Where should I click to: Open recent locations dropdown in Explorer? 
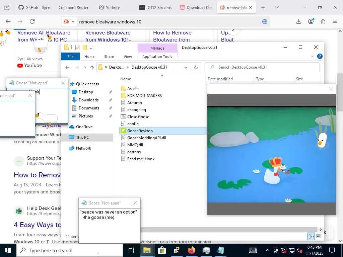tap(85, 67)
